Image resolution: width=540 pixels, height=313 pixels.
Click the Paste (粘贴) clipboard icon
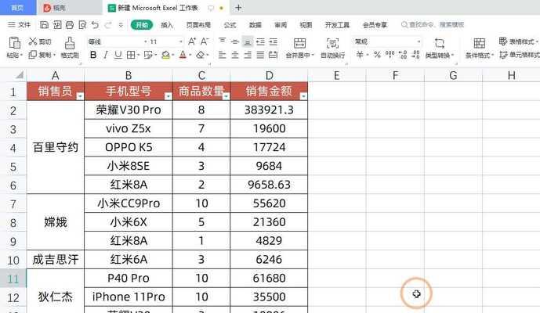point(14,43)
